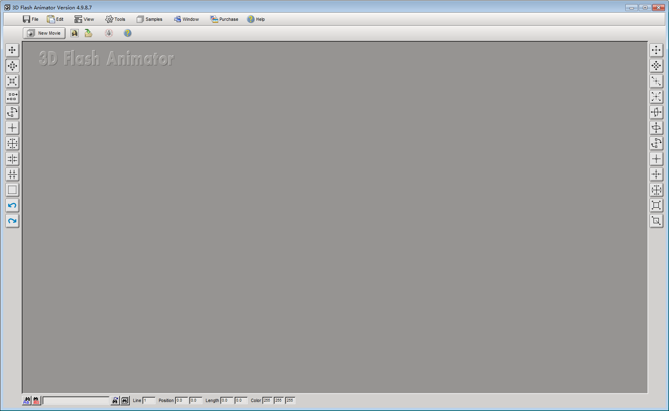The image size is (669, 411).
Task: Select rotating squares tool in left toolbar
Action: click(12, 112)
